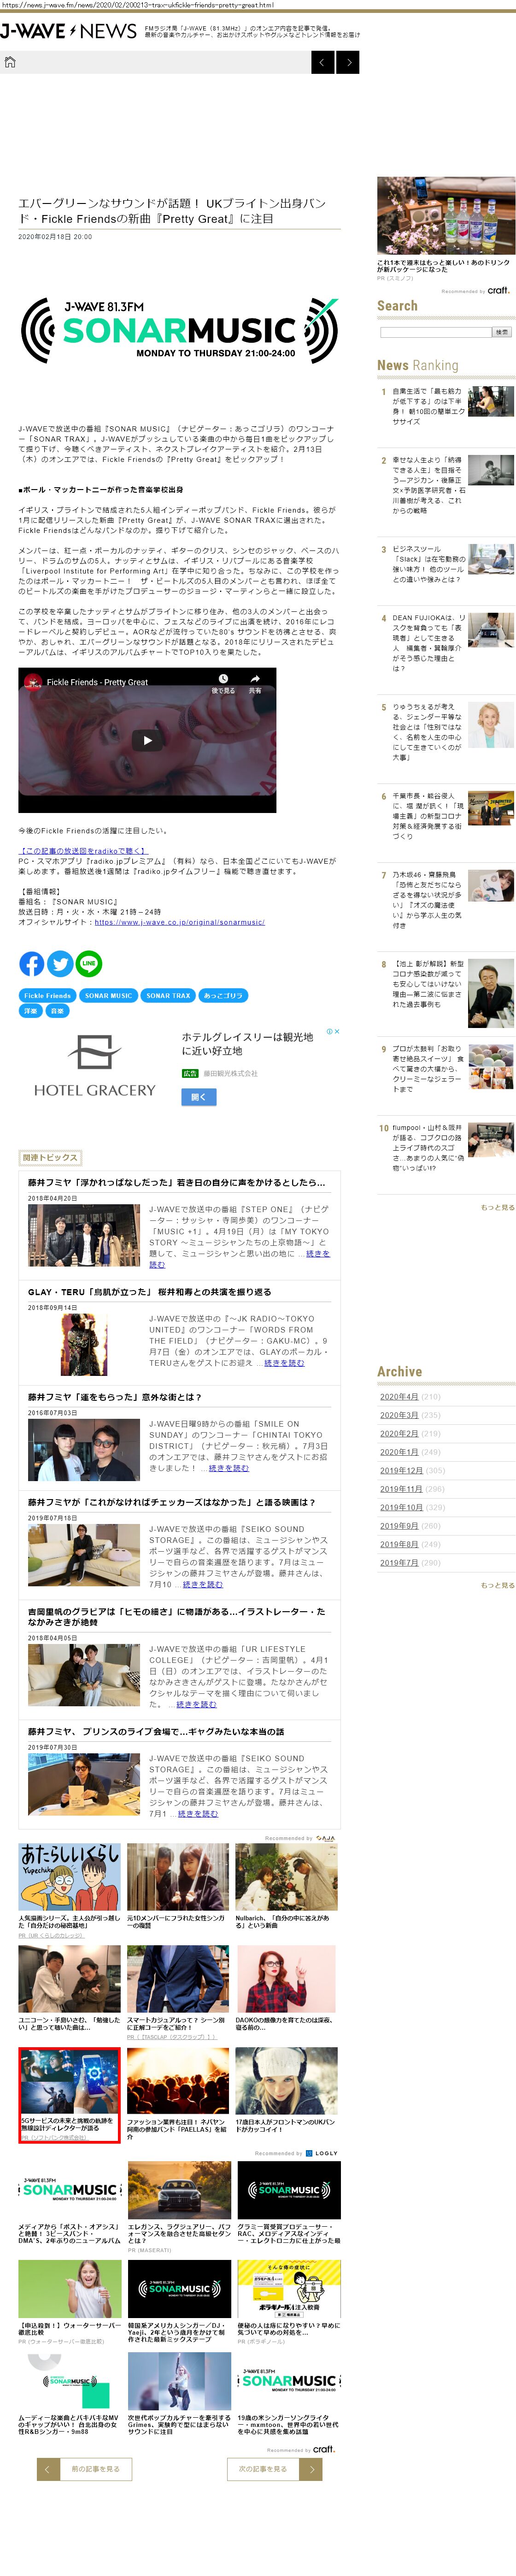Open GLAY・TERU related topic headline

tap(150, 1292)
